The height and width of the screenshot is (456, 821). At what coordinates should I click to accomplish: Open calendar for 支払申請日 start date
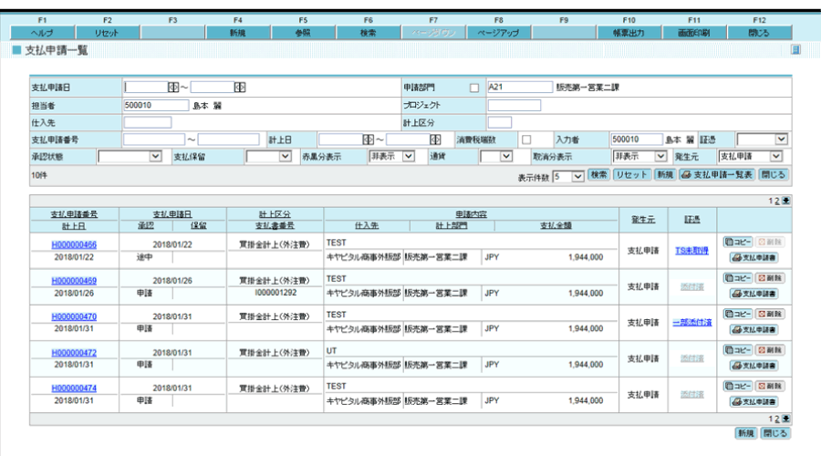pos(173,88)
